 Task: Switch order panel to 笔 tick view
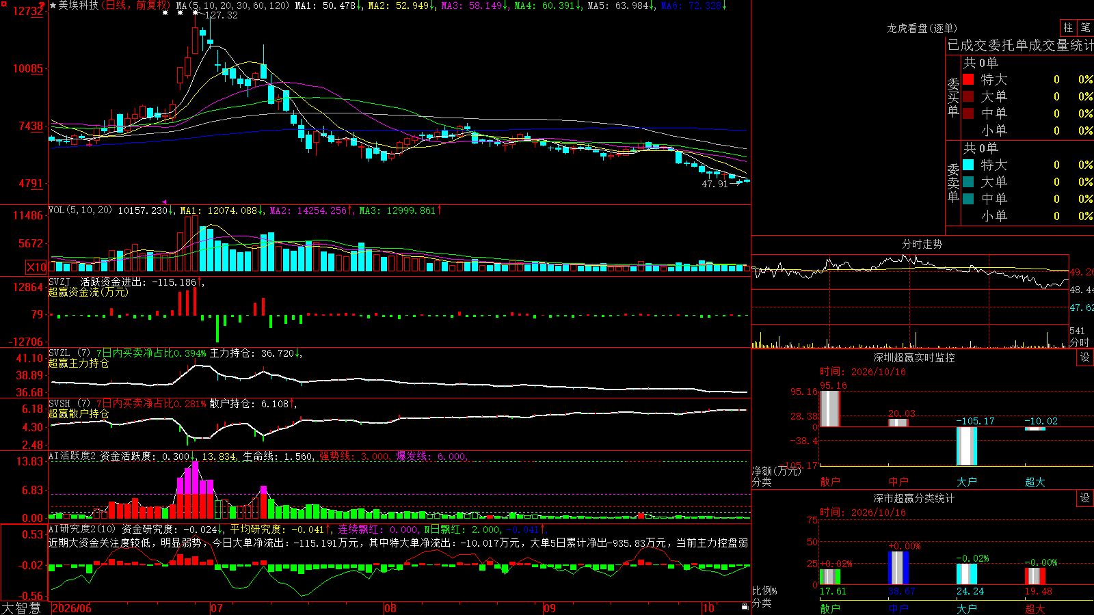click(x=1086, y=28)
